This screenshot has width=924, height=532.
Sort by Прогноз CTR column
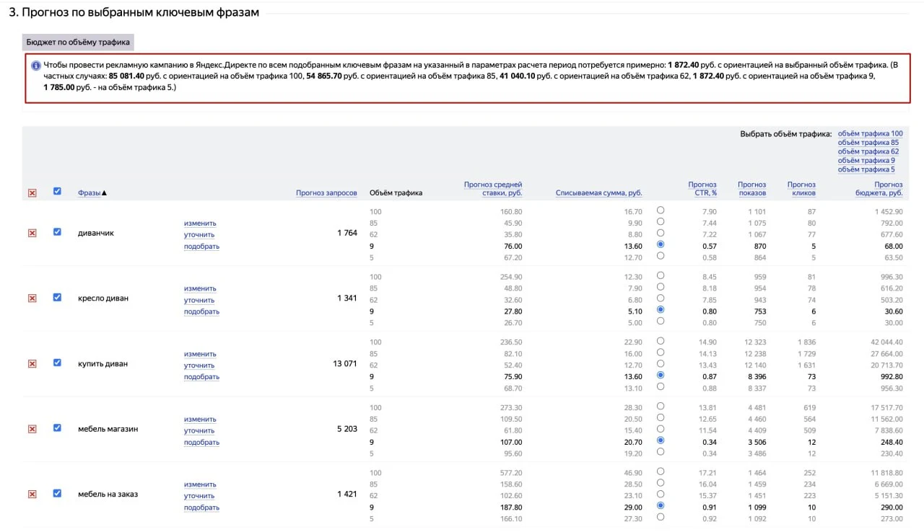[702, 189]
